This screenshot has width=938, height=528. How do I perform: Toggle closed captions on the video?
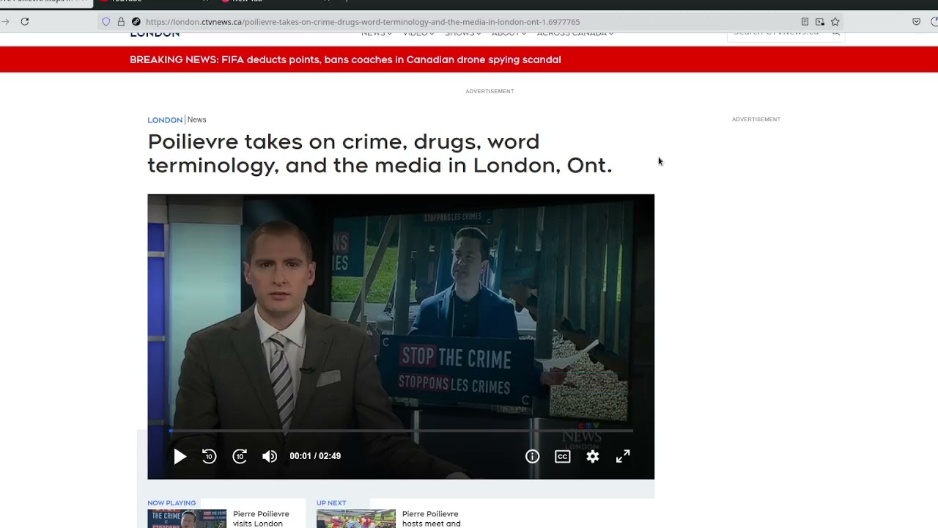click(563, 456)
